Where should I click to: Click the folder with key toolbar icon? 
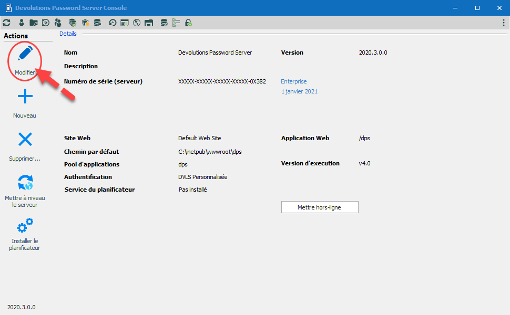[x=34, y=23]
